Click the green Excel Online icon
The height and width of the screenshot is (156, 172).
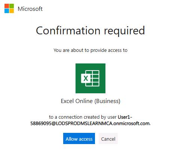point(90,78)
